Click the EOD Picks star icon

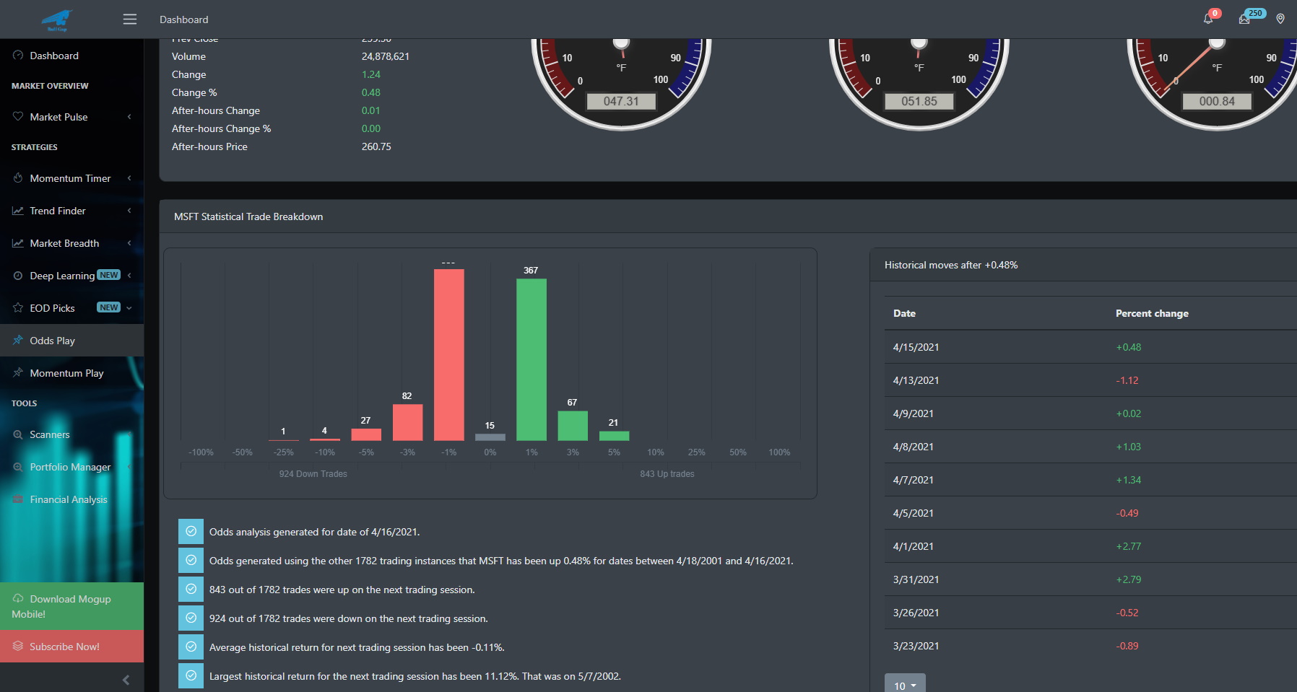tap(18, 308)
